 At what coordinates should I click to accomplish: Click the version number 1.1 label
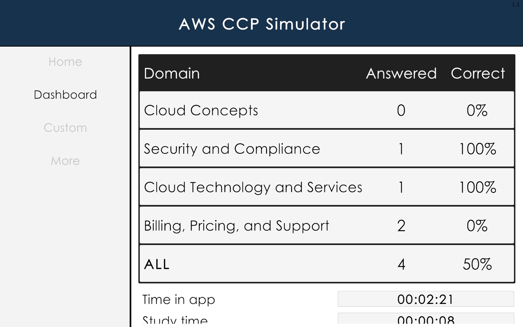coord(515,4)
